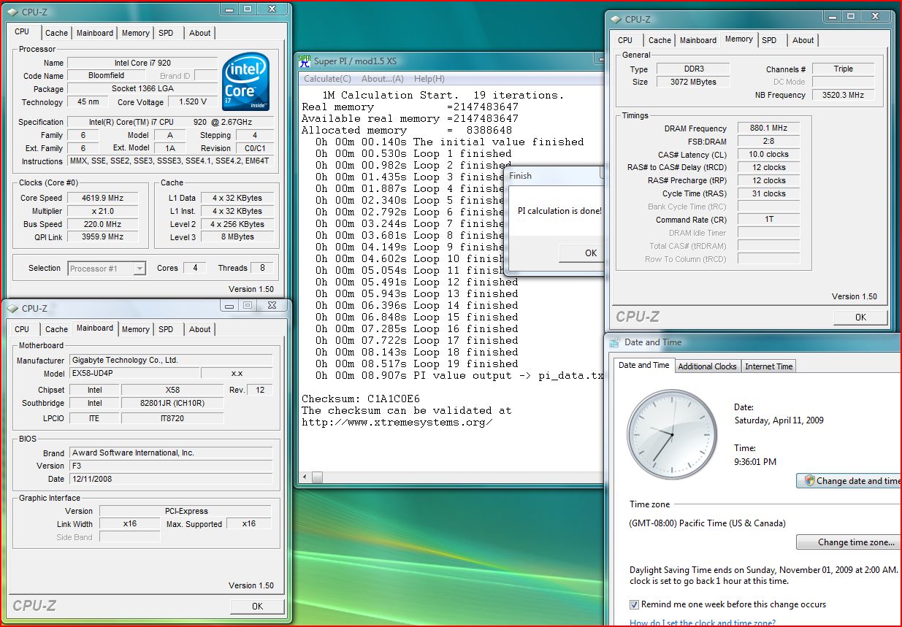902x627 pixels.
Task: Click the CPU-Z icon in the Memory window title bar
Action: [615, 20]
